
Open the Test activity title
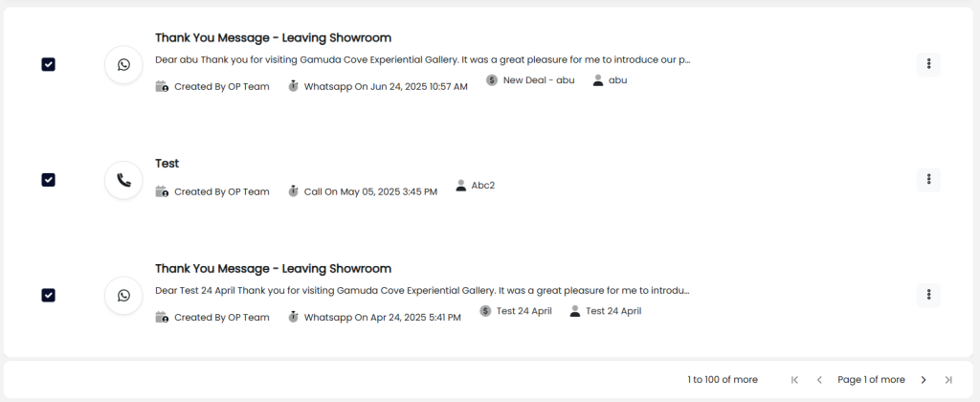pos(167,164)
